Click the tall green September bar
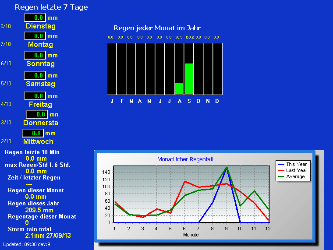333x250 pixels. pos(189,79)
